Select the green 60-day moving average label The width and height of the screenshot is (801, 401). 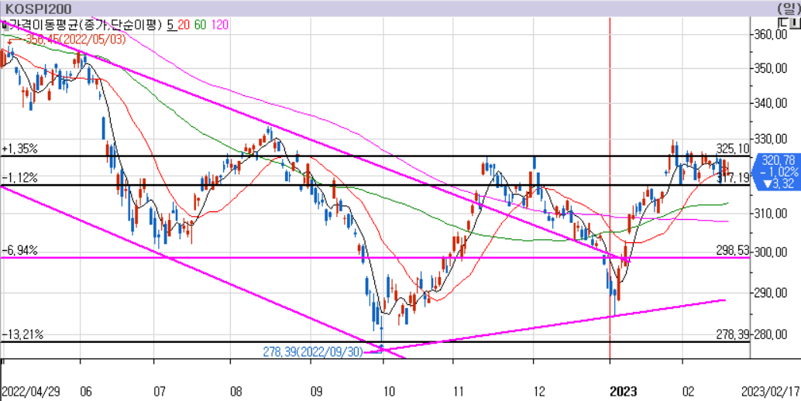tap(200, 25)
